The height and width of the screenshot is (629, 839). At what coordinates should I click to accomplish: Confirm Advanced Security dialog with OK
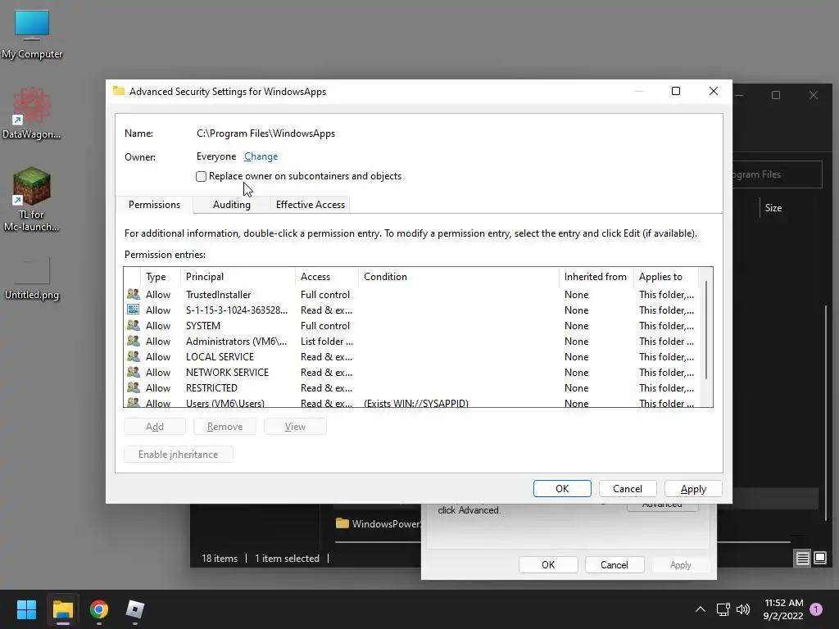click(562, 488)
